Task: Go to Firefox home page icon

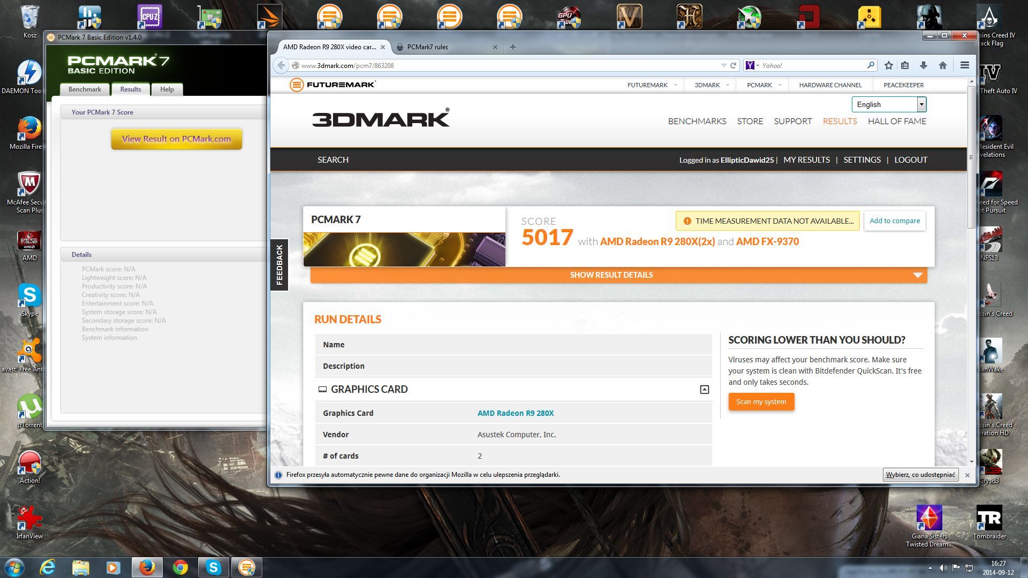Action: coord(943,65)
